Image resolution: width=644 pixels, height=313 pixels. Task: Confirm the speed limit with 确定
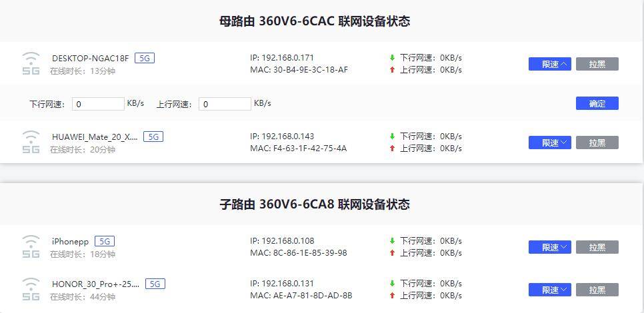point(597,103)
